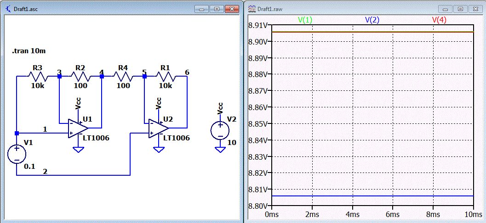
Task: Select the U1 LT1006 op-amp symbol
Action: tap(78, 128)
